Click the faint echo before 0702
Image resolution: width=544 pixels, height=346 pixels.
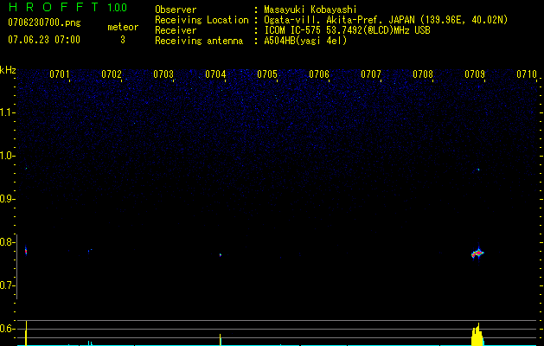pyautogui.click(x=90, y=250)
